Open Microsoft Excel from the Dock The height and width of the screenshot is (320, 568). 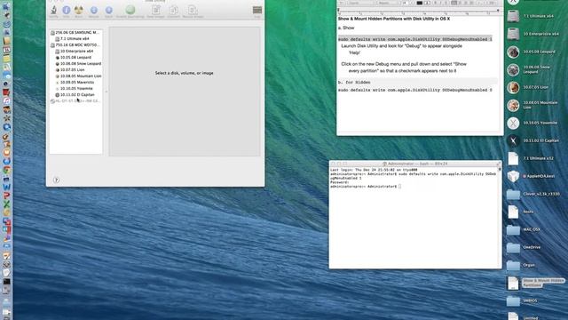pos(6,204)
